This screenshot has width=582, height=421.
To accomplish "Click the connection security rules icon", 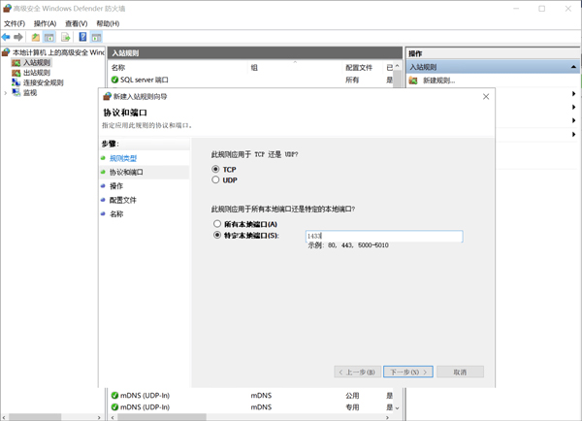I will pyautogui.click(x=16, y=82).
